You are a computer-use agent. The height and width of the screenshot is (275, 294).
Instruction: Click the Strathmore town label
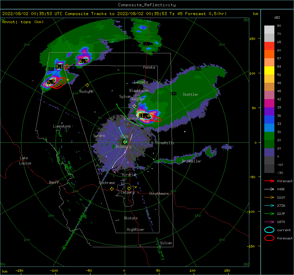pyautogui.click(x=159, y=194)
